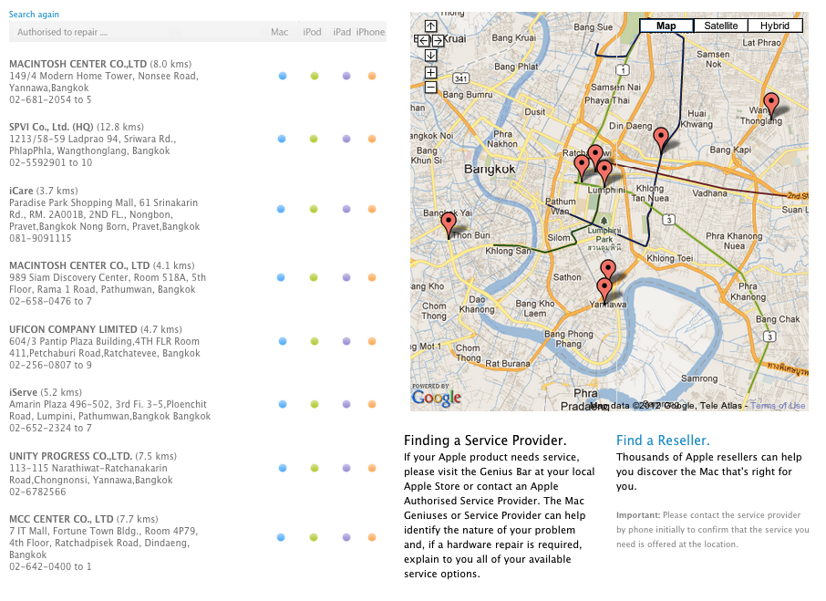Open the Find a Reseller link
The image size is (826, 601).
click(x=663, y=440)
